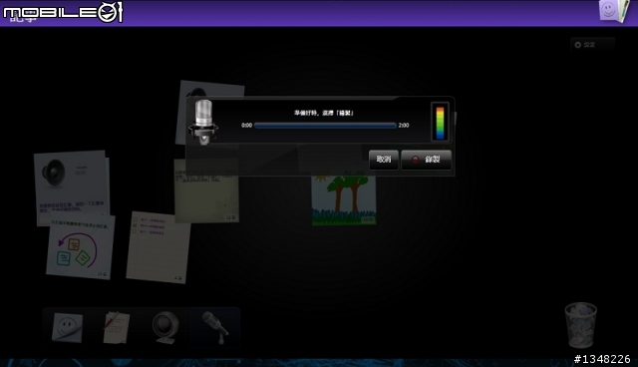Image resolution: width=638 pixels, height=367 pixels.
Task: Click the speaker icon on voice note
Action: pos(54,173)
